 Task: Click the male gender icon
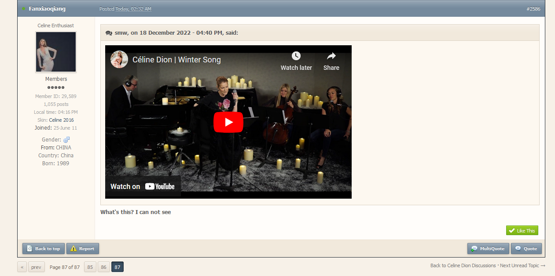66,140
